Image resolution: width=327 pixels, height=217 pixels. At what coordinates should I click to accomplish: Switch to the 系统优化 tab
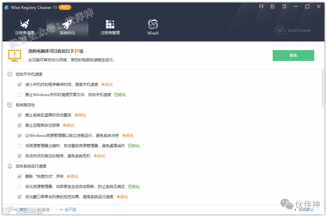pyautogui.click(x=67, y=27)
